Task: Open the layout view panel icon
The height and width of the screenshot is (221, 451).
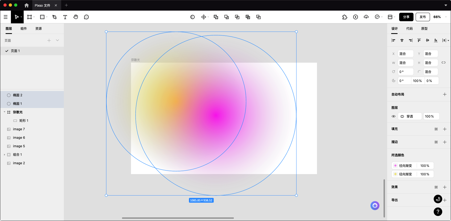Action: coord(390,17)
